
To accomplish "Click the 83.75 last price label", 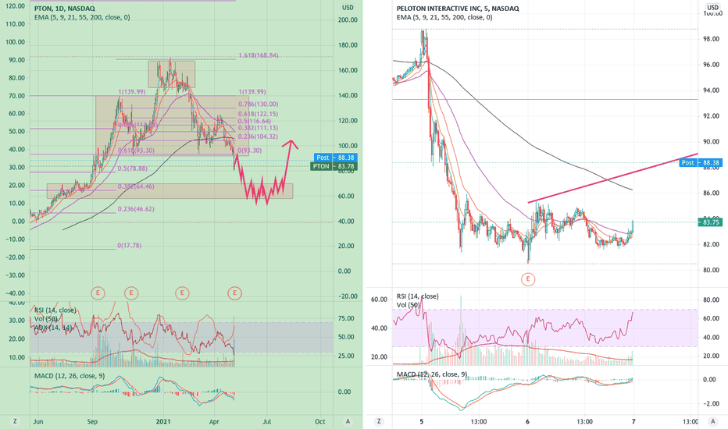I will coord(711,222).
